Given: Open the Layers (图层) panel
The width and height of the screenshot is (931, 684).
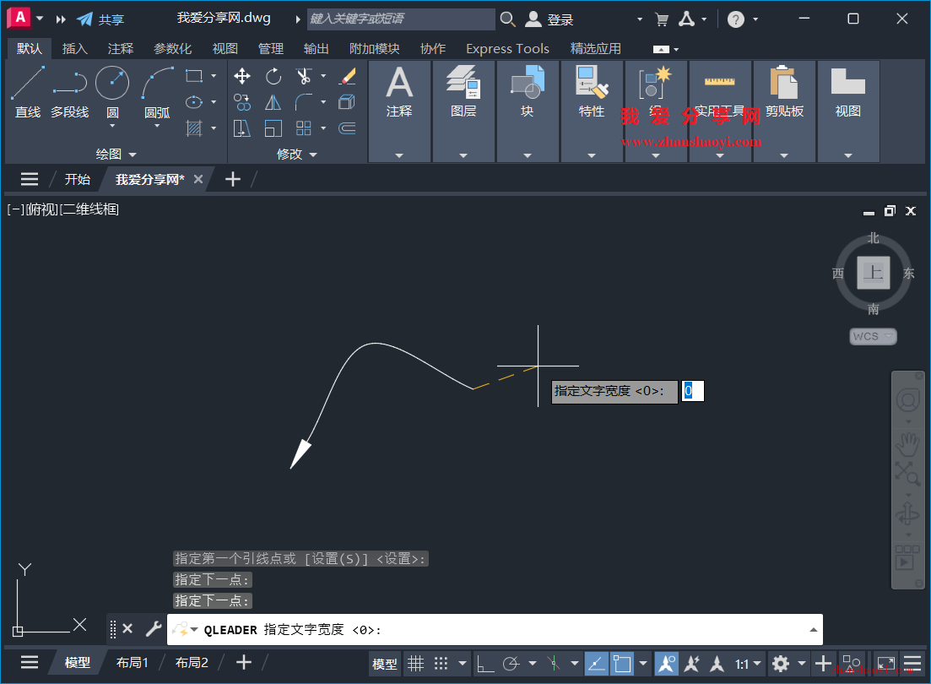Looking at the screenshot, I should pos(463,111).
